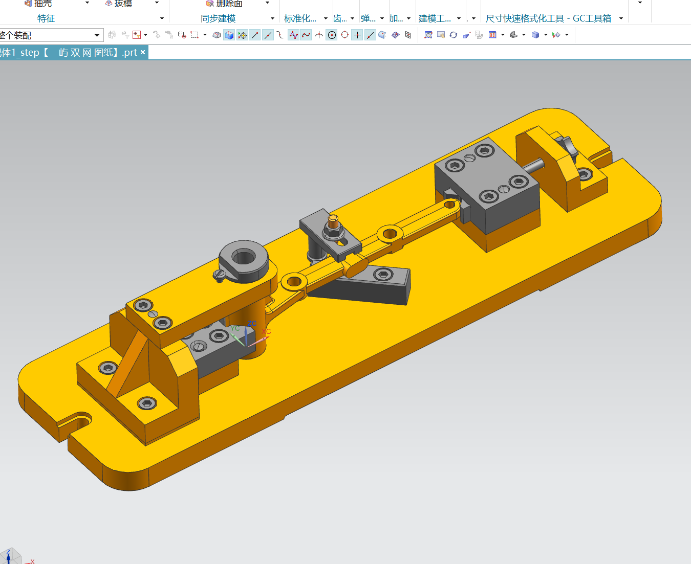Expand the 同步建模 group dropdown arrow

[272, 18]
